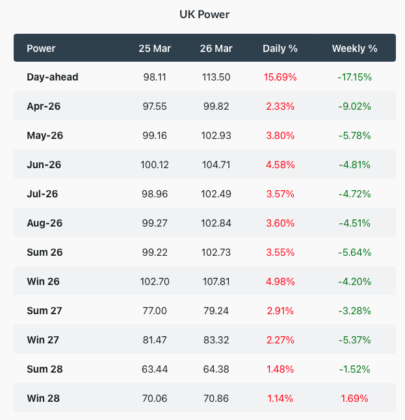Click the Daily % column header
Screen dimensions: 405x420
pos(280,48)
